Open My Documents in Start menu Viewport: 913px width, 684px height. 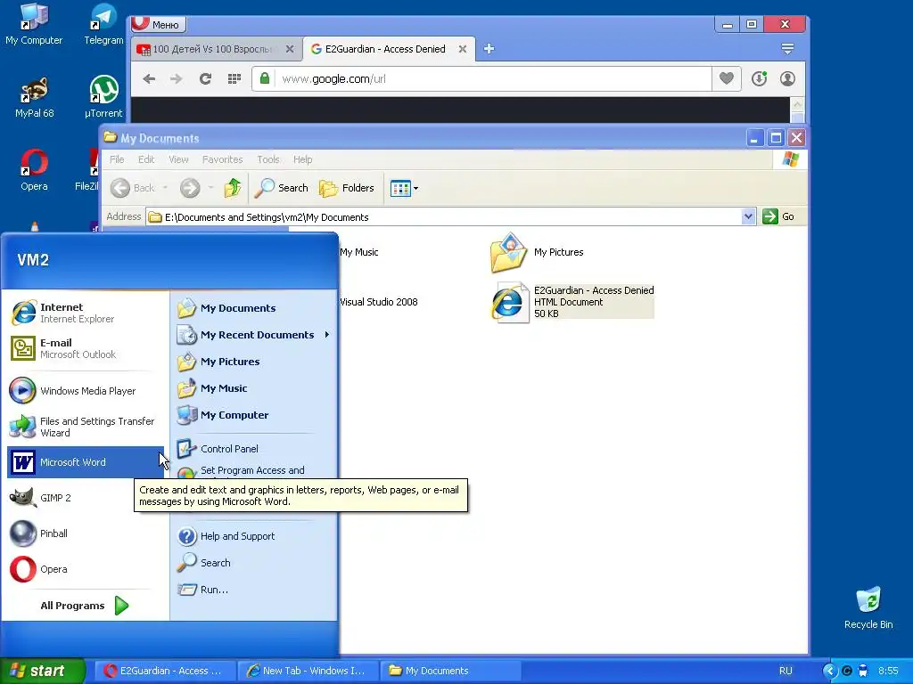[x=253, y=308]
